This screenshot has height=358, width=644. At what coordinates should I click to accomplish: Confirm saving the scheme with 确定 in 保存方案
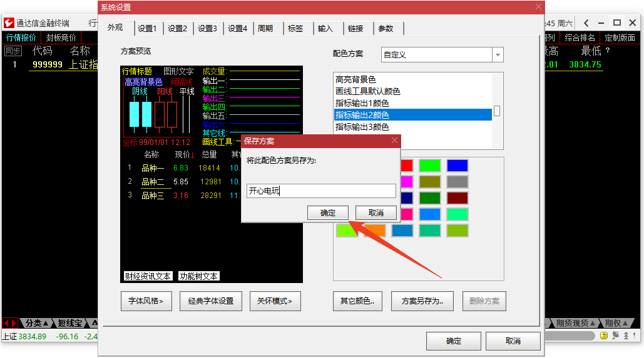pyautogui.click(x=328, y=213)
